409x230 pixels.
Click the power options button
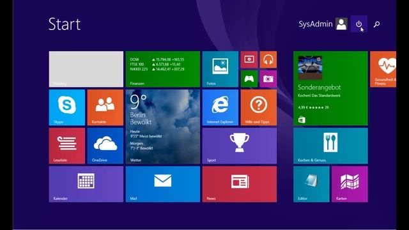[359, 24]
